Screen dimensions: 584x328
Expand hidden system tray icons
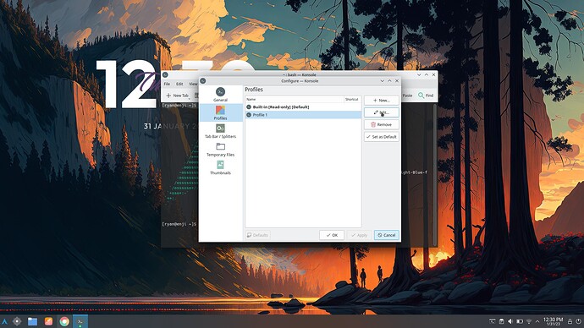(x=537, y=321)
